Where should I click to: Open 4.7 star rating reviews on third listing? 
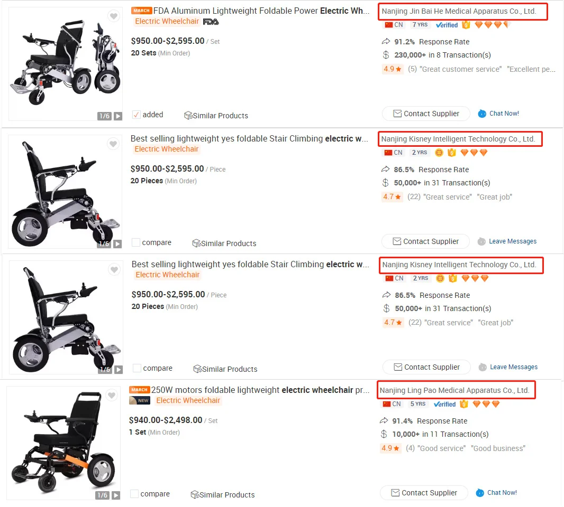pos(393,323)
